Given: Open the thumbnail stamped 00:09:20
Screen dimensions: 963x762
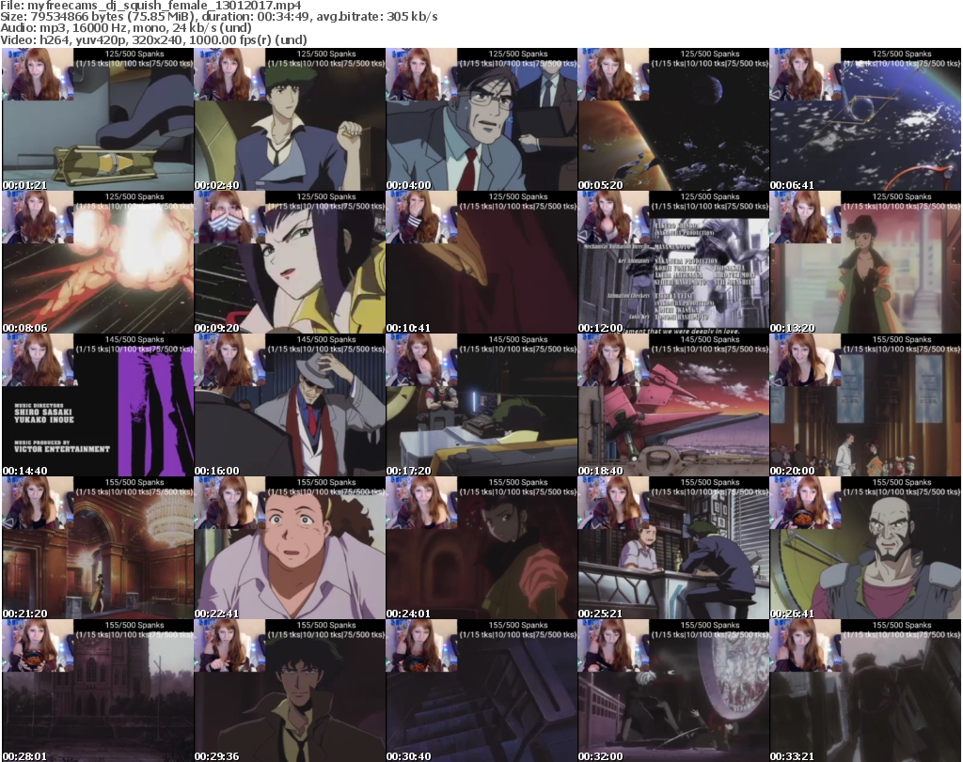Looking at the screenshot, I should tap(290, 262).
